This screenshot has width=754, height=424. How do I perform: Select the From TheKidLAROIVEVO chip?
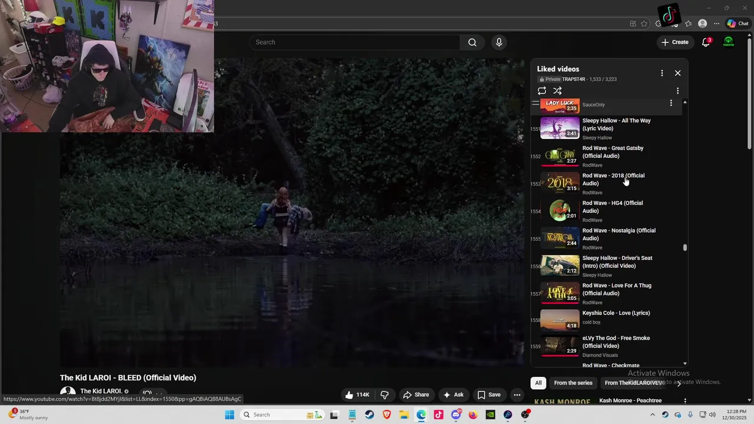[x=634, y=383]
